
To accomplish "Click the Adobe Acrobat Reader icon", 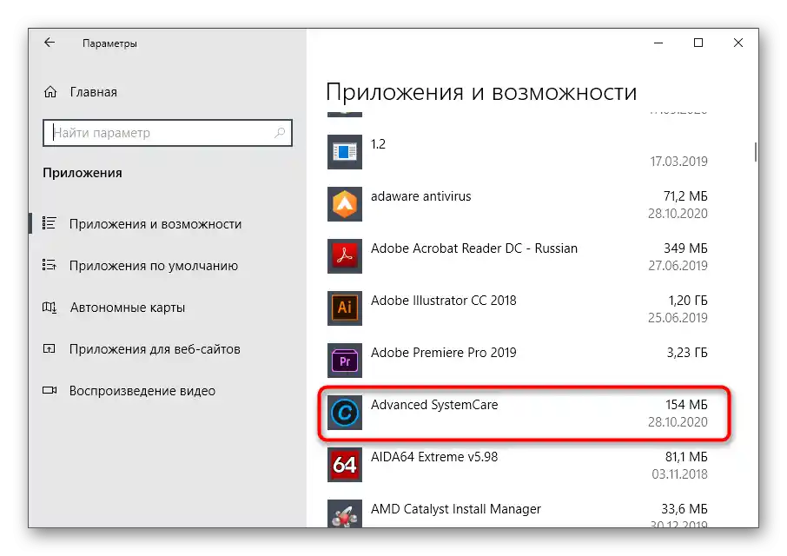I will (345, 256).
